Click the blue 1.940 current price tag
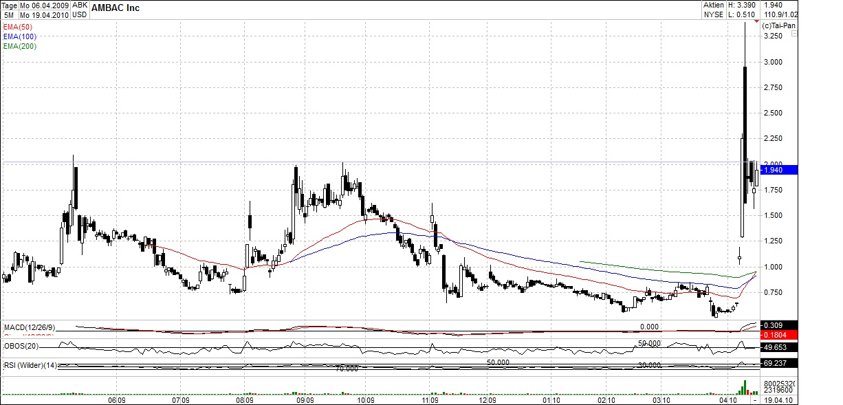The height and width of the screenshot is (405, 843). tap(778, 170)
